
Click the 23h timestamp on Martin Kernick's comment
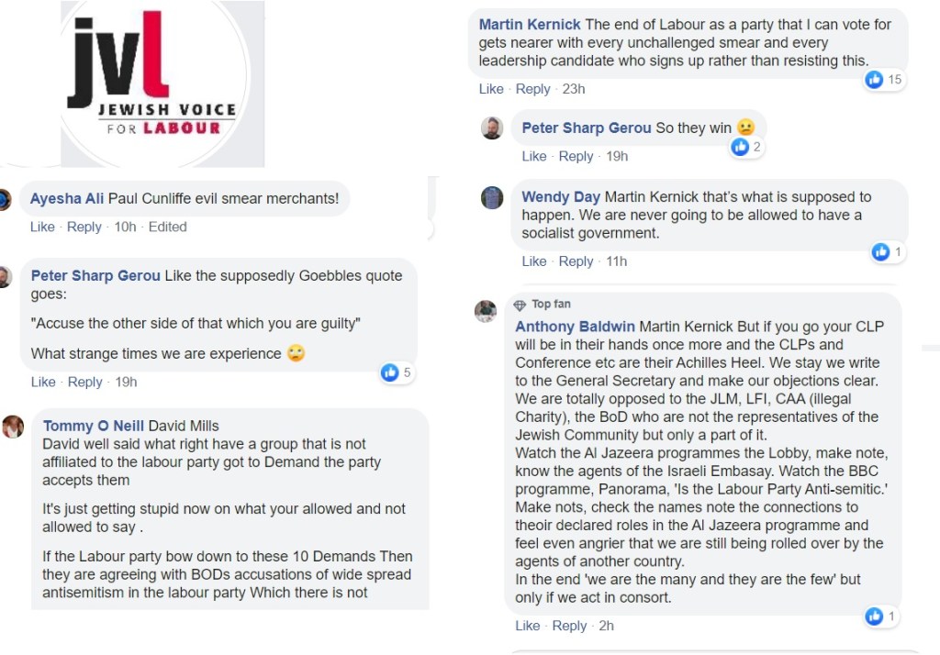[574, 89]
